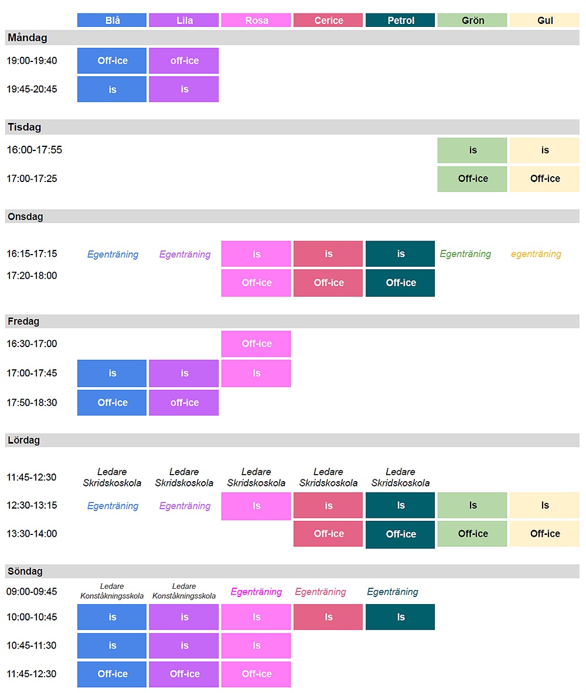Click the Gul column header

pyautogui.click(x=544, y=20)
